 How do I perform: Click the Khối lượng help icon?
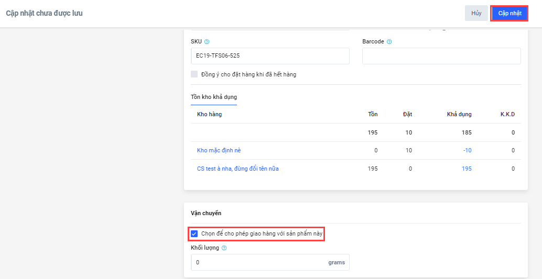click(x=224, y=248)
